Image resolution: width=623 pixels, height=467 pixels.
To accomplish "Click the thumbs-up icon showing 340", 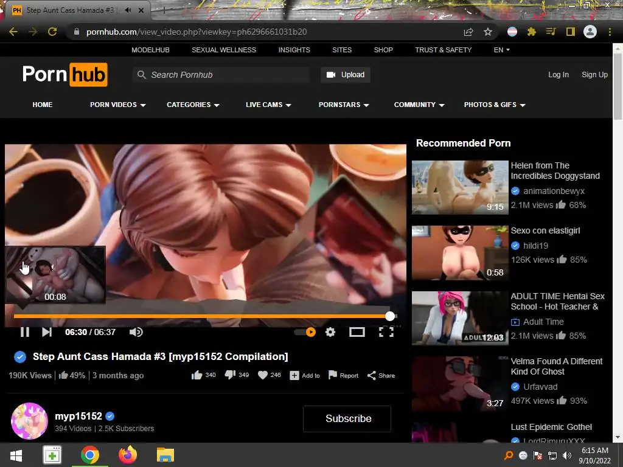I will coord(197,375).
